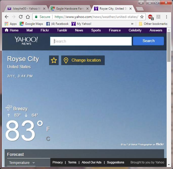Click the page vertical scrollbar thumb
Screen dimensions: 173x169
[169, 47]
